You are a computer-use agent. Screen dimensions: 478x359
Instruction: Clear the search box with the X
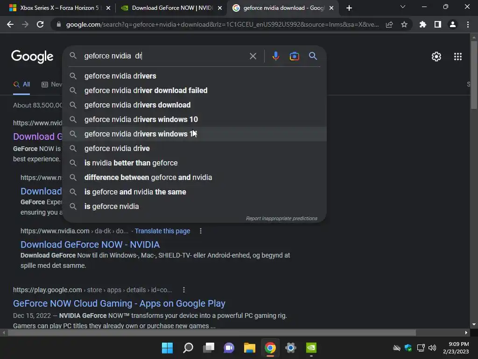point(253,56)
